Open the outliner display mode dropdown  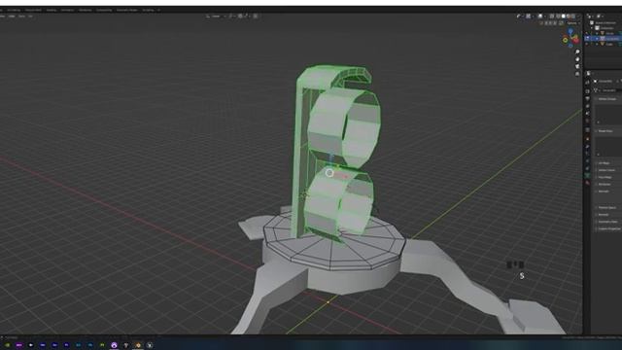coord(600,17)
